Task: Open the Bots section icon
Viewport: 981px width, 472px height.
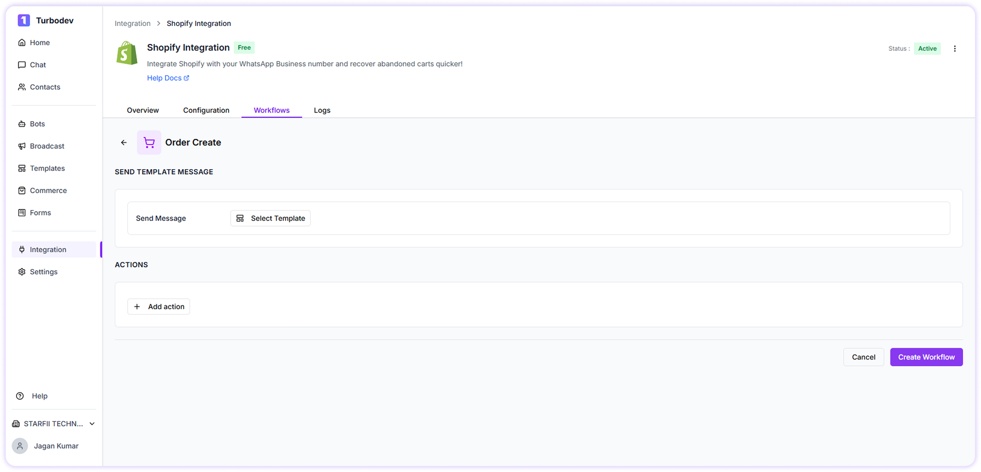Action: pos(22,124)
